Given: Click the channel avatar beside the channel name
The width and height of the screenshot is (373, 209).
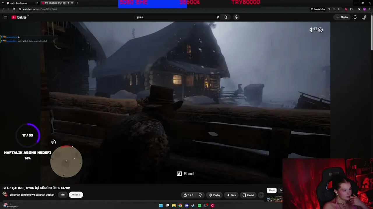Looking at the screenshot, I should 5,194.
